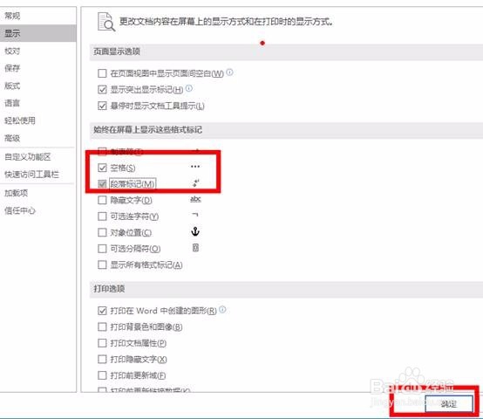This screenshot has width=483, height=419.
Task: Check the 可选连字符(Y) checkbox
Action: click(102, 216)
